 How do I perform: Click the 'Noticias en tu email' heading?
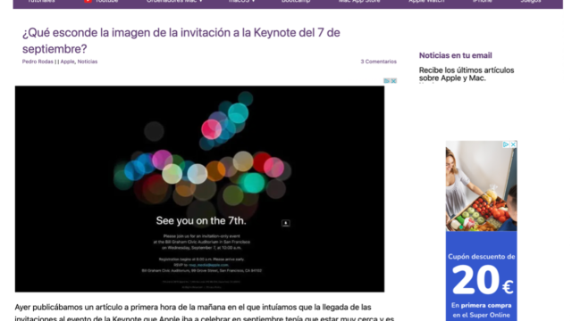(x=455, y=55)
